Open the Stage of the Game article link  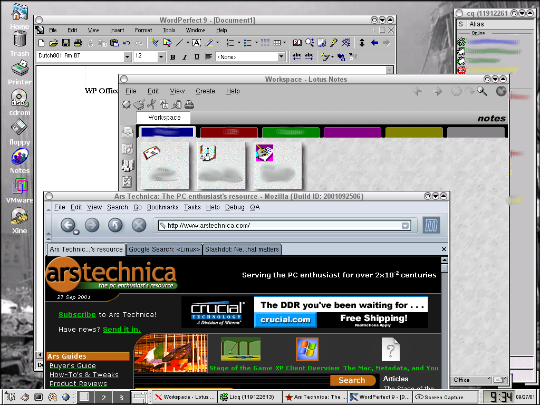pyautogui.click(x=240, y=368)
